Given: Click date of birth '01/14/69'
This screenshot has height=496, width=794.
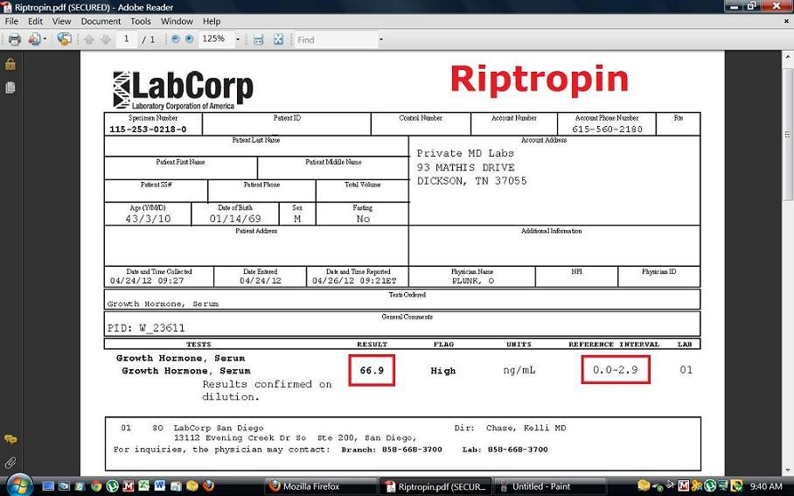Looking at the screenshot, I should click(235, 219).
